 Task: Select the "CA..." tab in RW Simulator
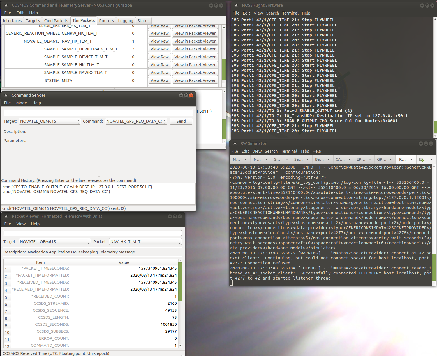click(x=340, y=159)
